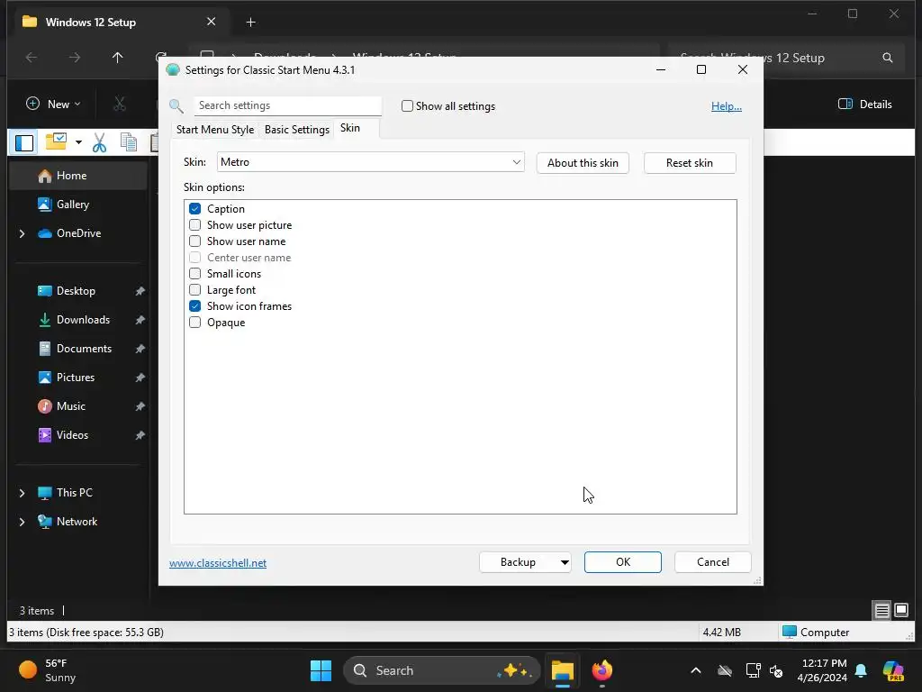Click the Up arrow in Explorer navigation bar
922x692 pixels.
[118, 58]
